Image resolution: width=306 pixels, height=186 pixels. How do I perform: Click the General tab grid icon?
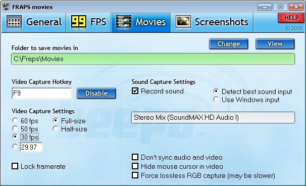(x=14, y=22)
